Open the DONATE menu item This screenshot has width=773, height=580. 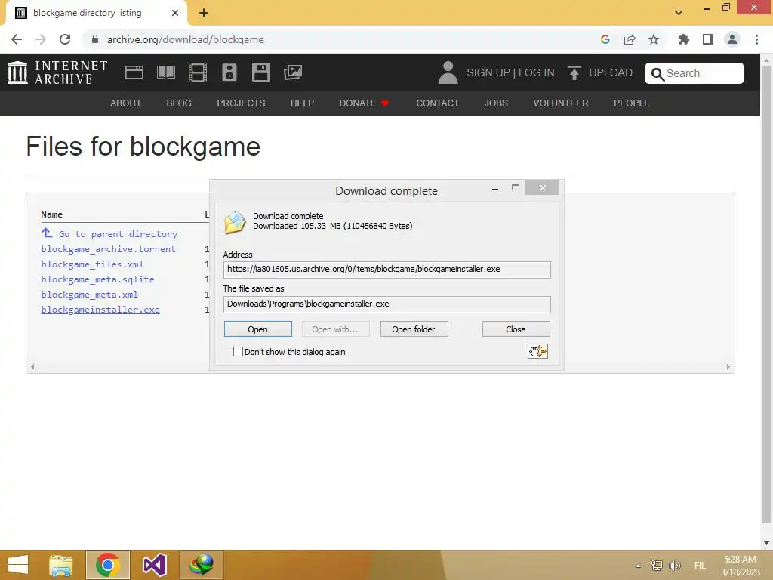pyautogui.click(x=365, y=103)
